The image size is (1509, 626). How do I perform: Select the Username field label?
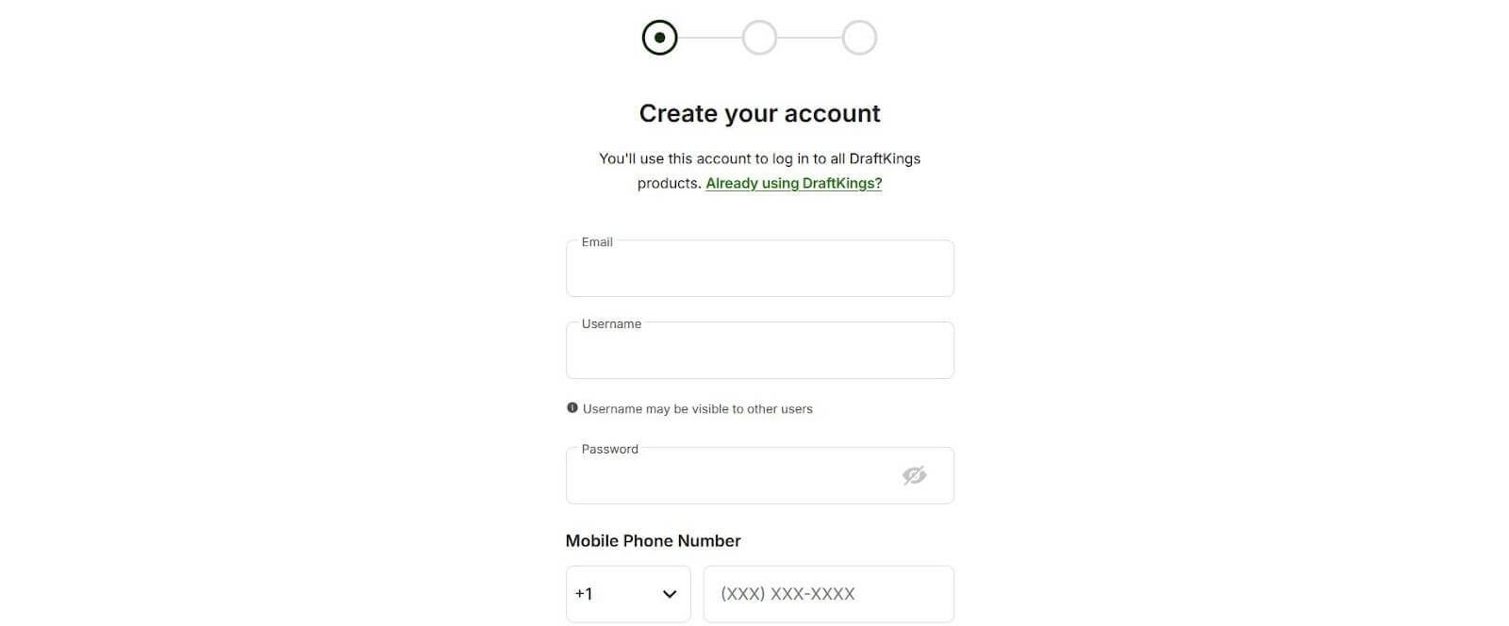tap(610, 323)
